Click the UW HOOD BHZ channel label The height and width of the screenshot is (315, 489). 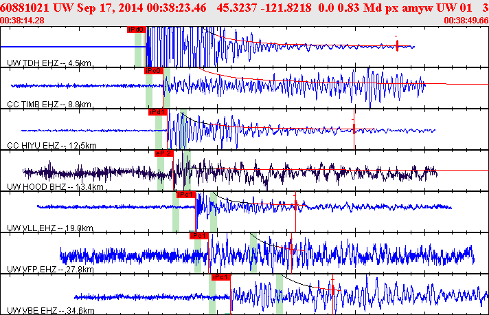55,186
